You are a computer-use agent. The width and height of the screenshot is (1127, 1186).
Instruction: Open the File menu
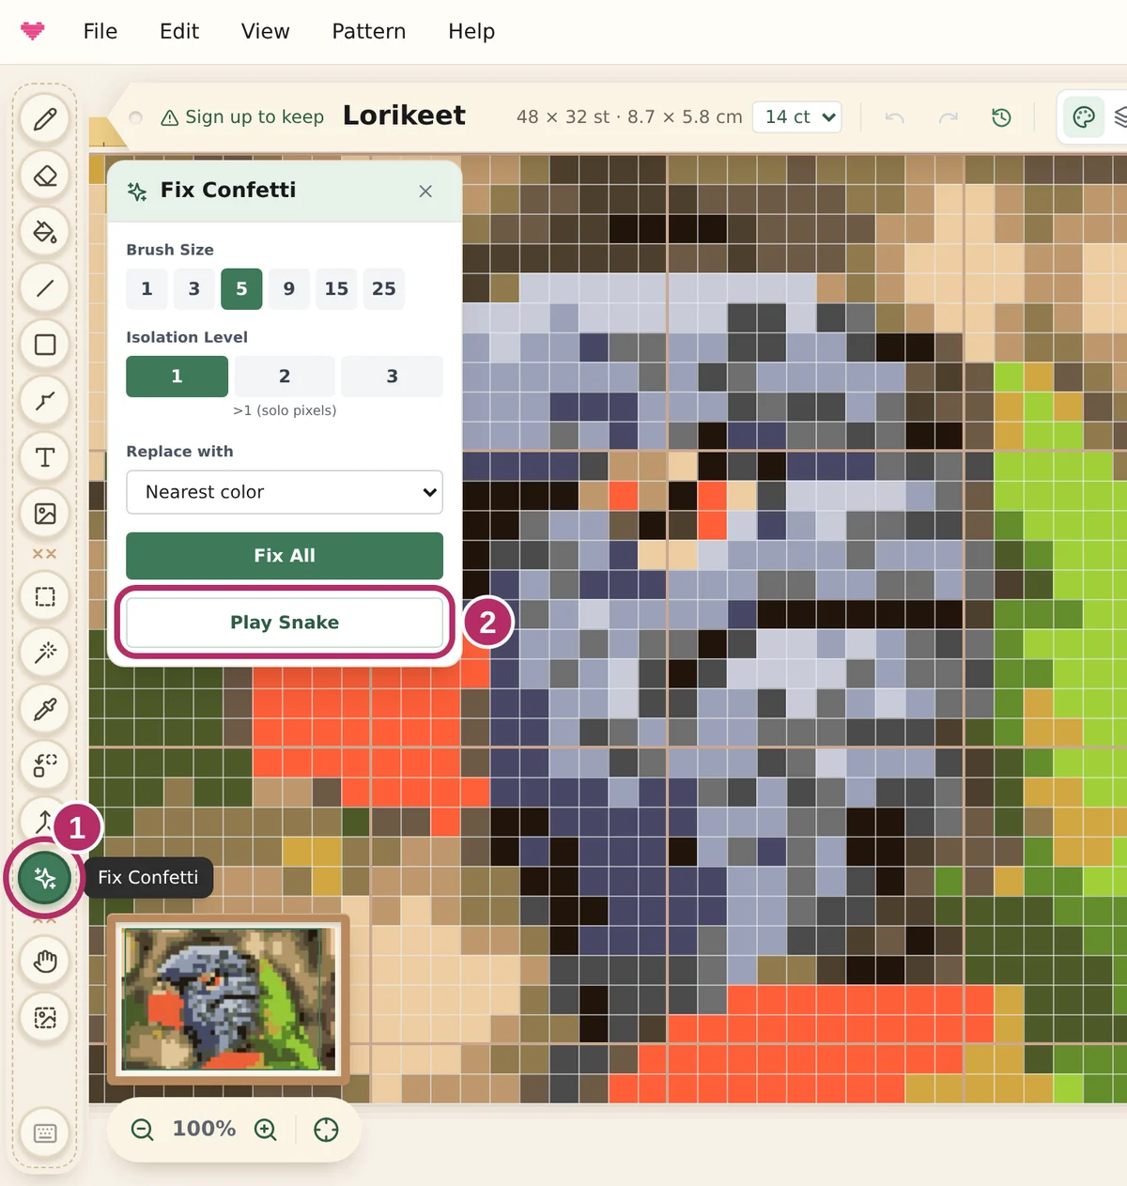point(100,31)
